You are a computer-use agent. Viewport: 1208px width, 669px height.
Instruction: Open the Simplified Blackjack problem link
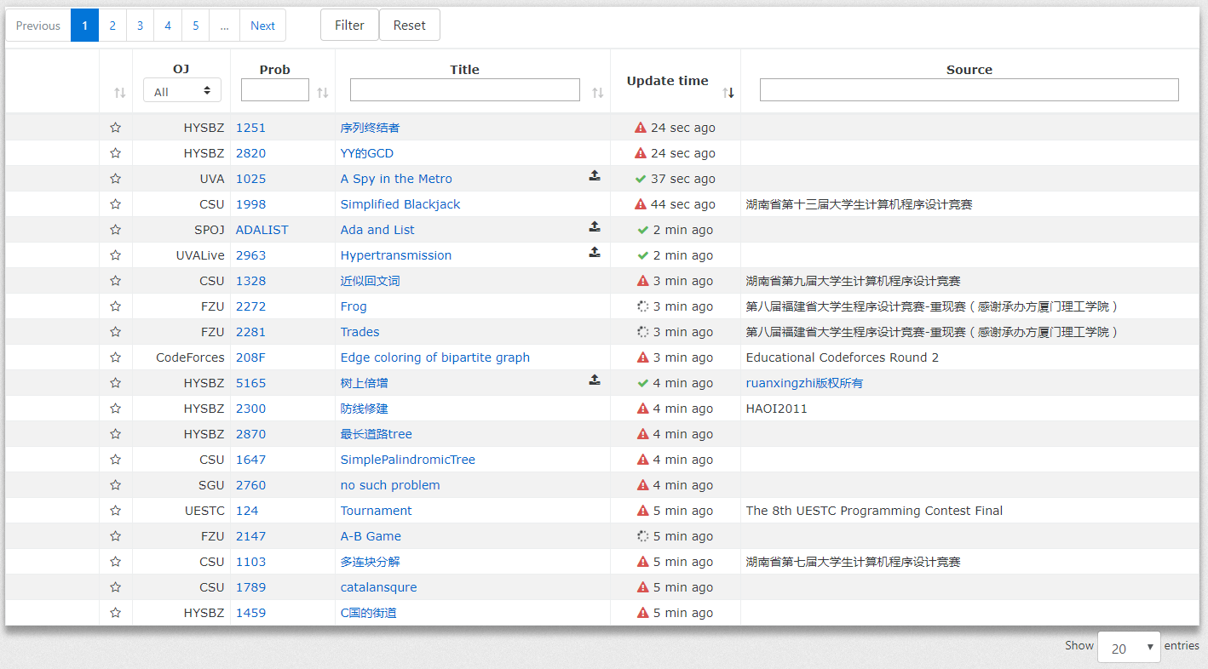point(400,204)
